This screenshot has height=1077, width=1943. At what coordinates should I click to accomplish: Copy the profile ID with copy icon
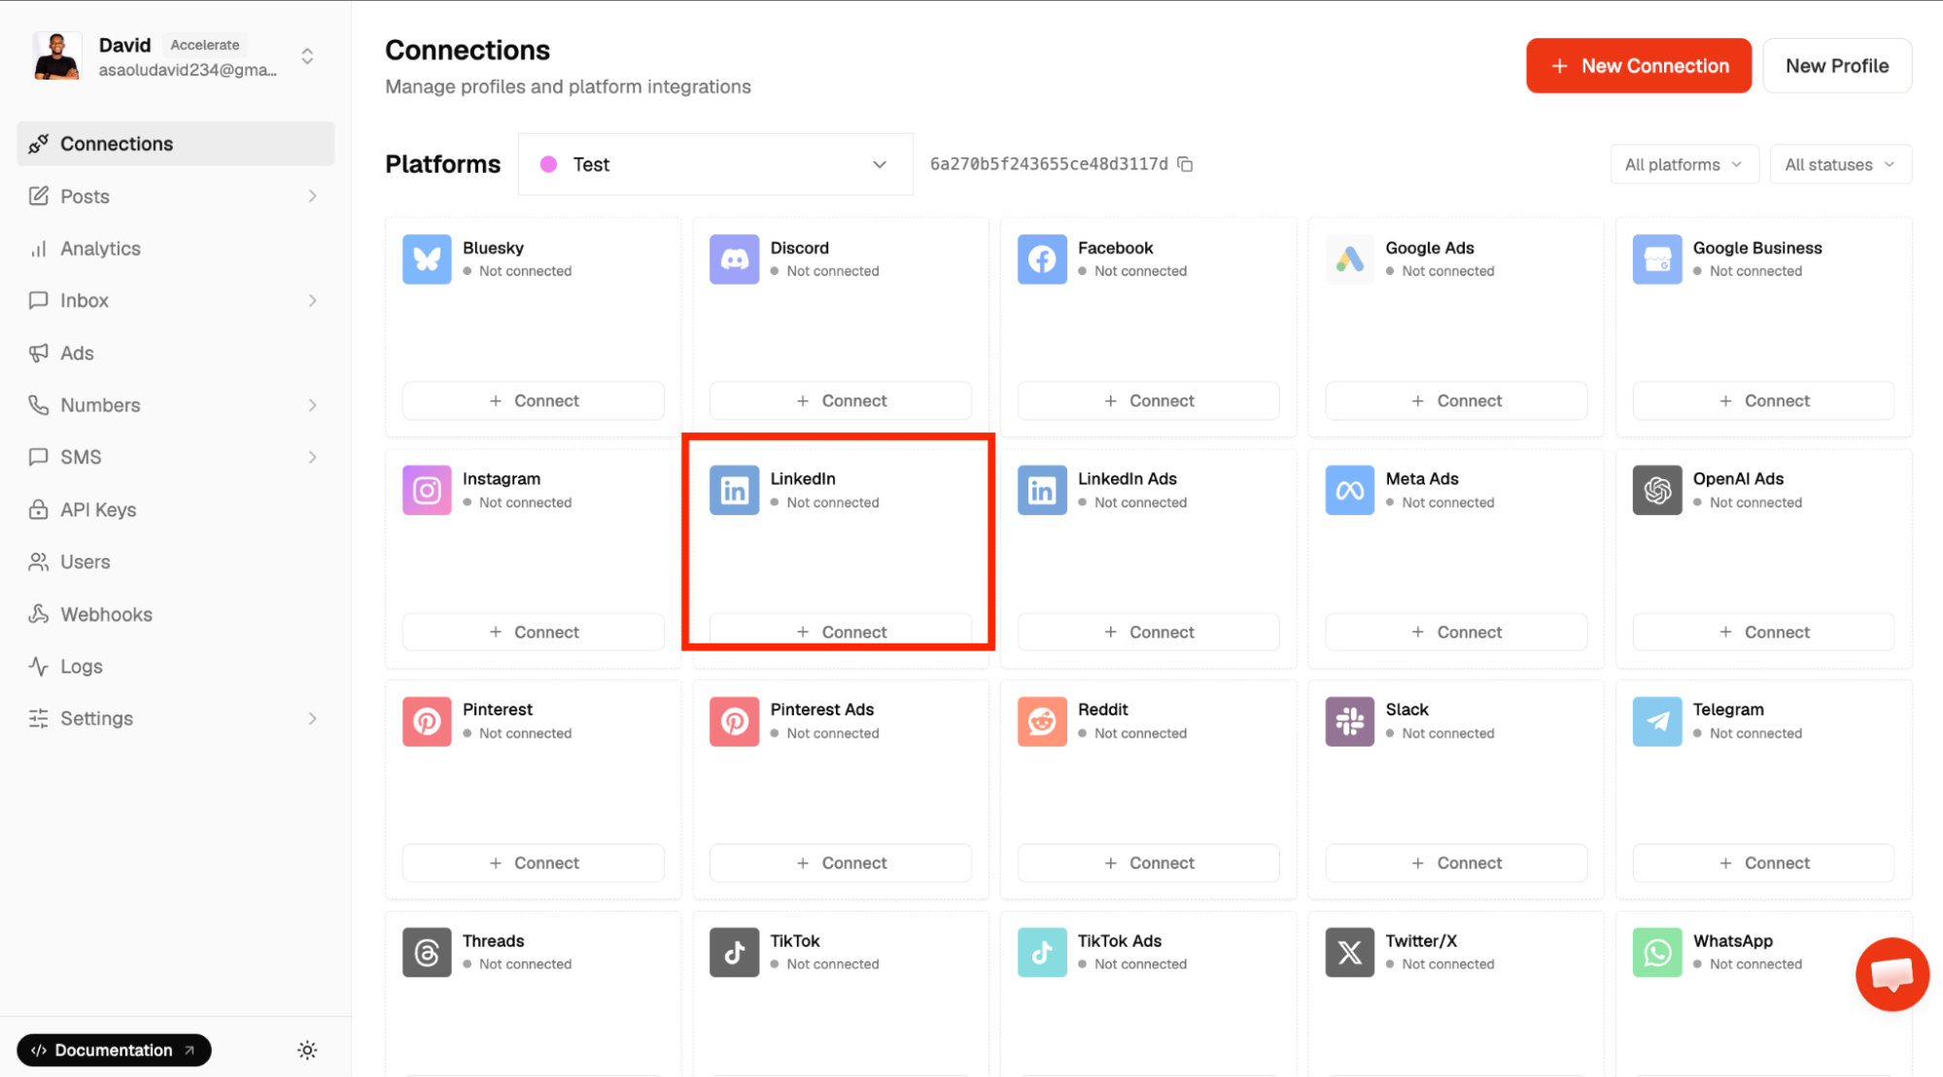tap(1185, 164)
